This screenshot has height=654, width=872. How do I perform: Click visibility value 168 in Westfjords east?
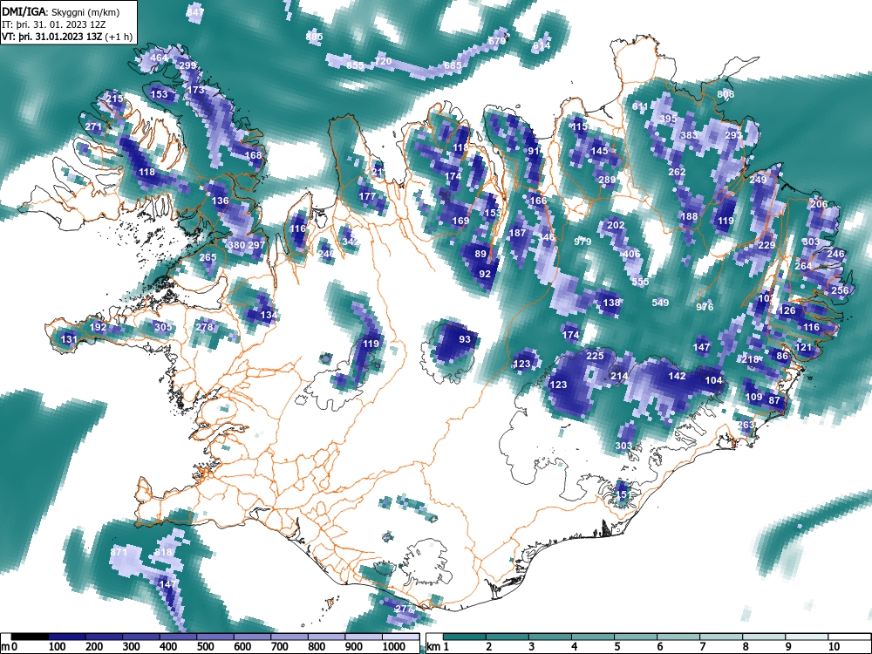253,155
